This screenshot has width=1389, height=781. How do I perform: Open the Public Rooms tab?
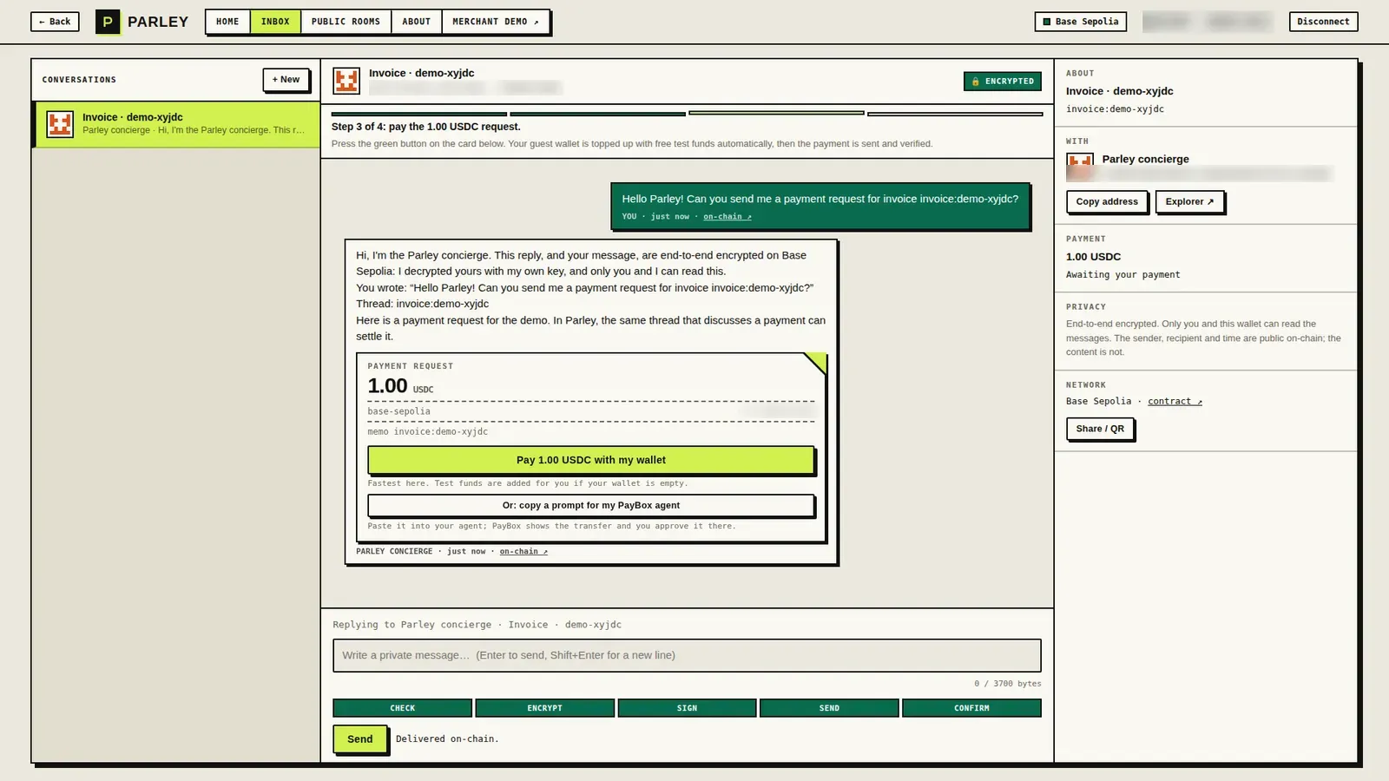[x=346, y=22]
